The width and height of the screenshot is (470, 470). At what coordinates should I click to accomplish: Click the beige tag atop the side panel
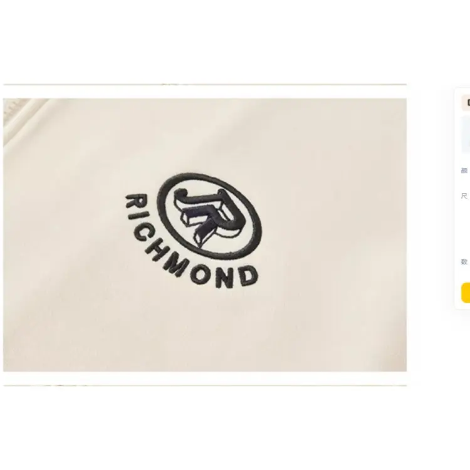coord(466,103)
